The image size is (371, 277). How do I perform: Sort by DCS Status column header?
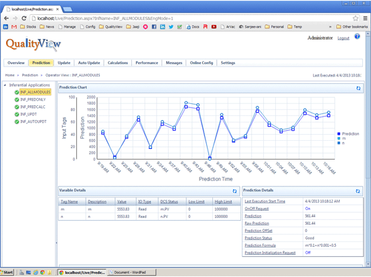(169, 202)
